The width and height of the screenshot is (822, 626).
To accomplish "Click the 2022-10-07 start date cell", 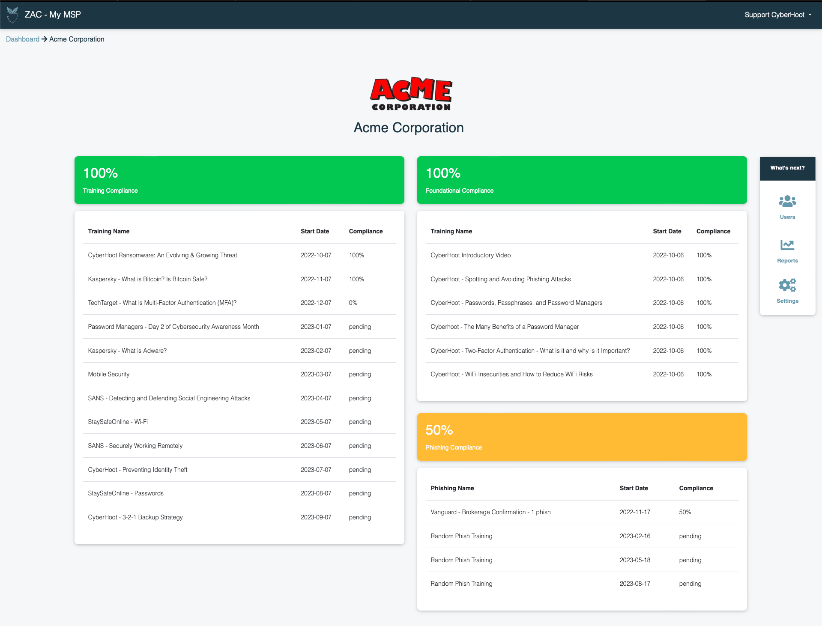I will click(316, 255).
